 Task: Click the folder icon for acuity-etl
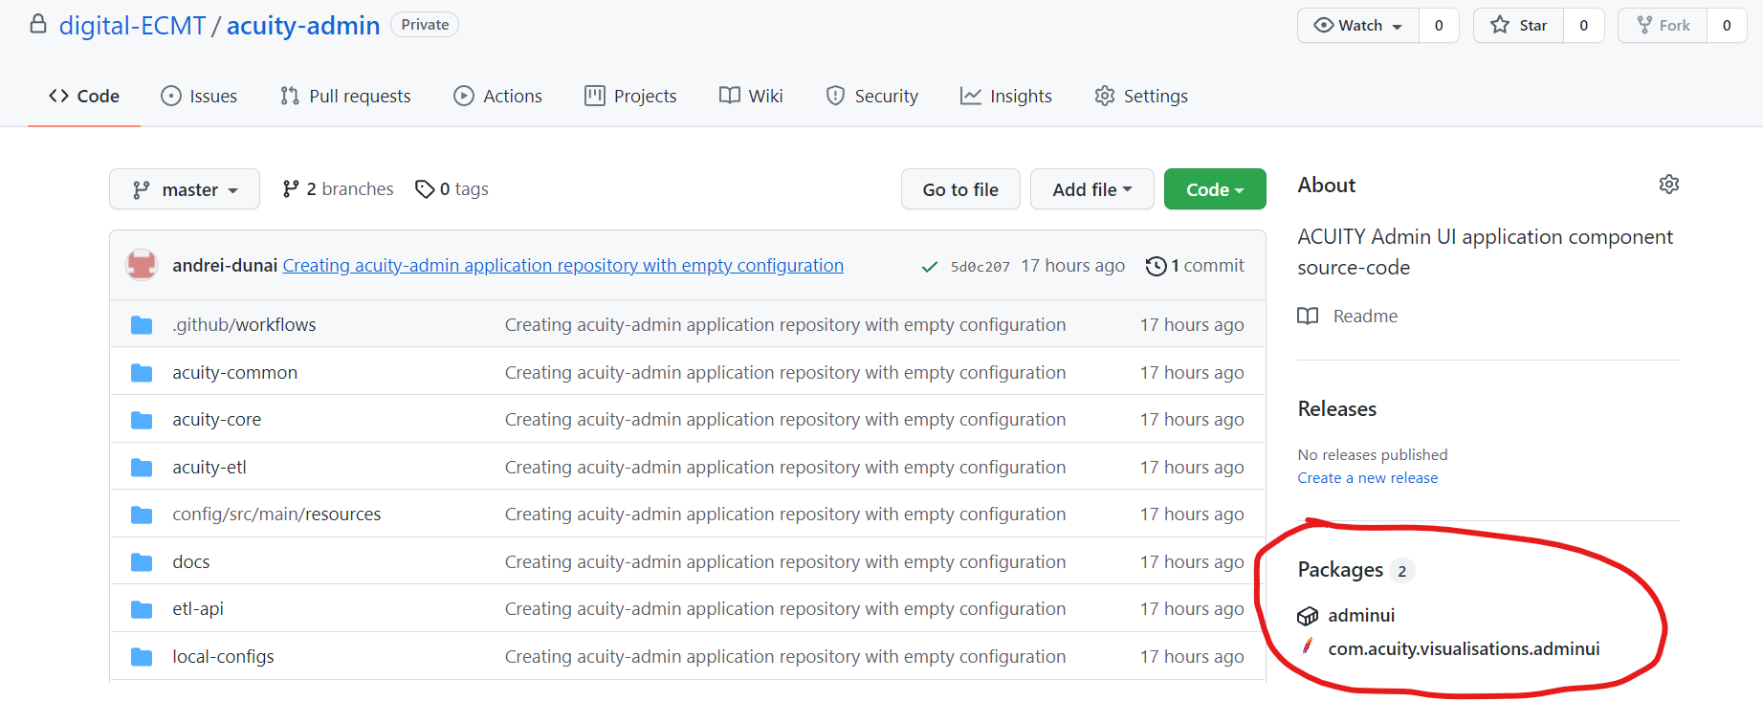(x=142, y=468)
